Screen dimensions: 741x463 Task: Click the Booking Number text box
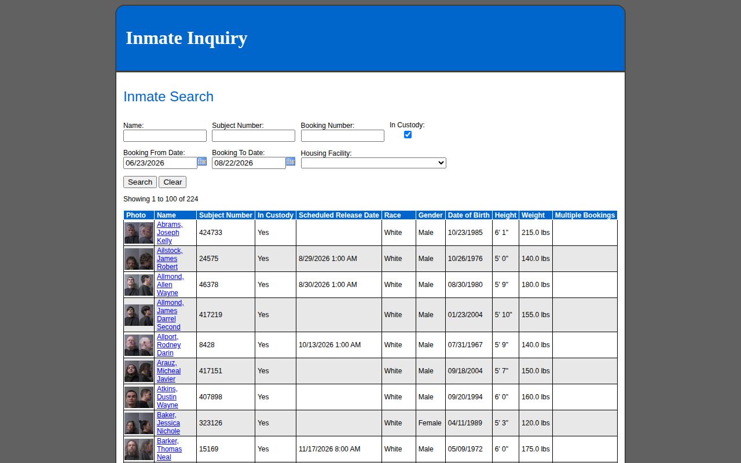343,135
